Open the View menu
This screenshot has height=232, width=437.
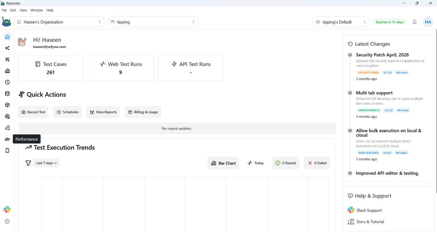click(x=23, y=10)
